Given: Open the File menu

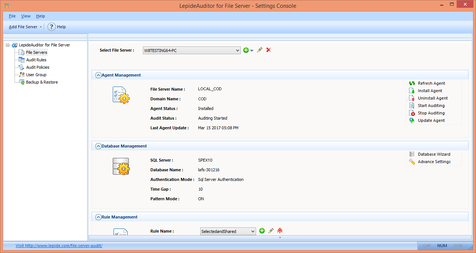Looking at the screenshot, I should 12,16.
